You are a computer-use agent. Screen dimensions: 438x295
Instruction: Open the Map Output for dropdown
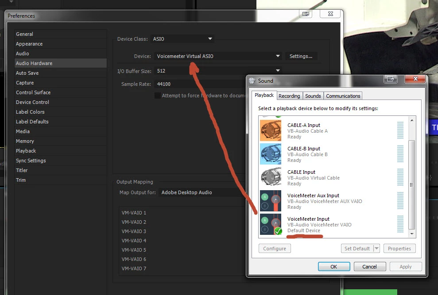(202, 192)
